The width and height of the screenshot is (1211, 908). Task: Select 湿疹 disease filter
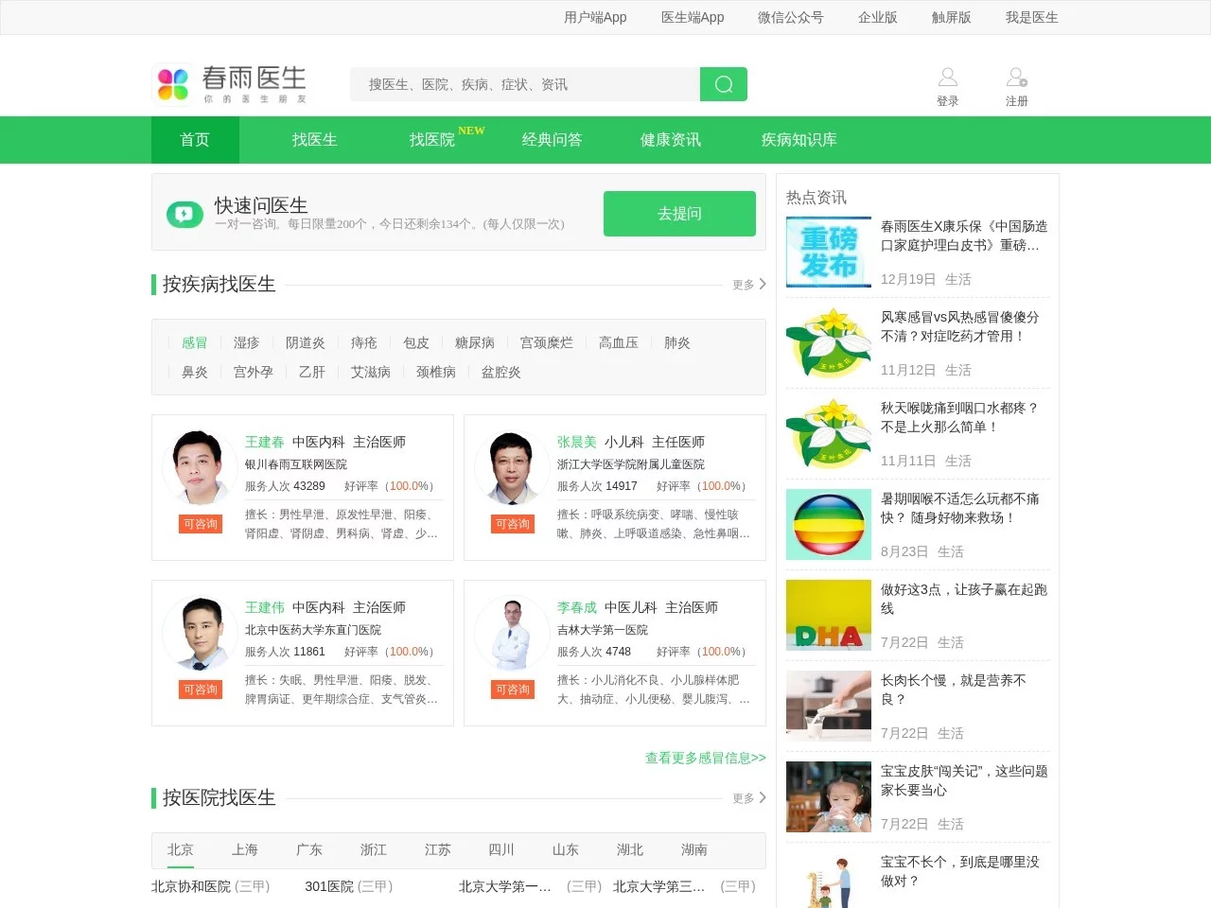pos(246,343)
